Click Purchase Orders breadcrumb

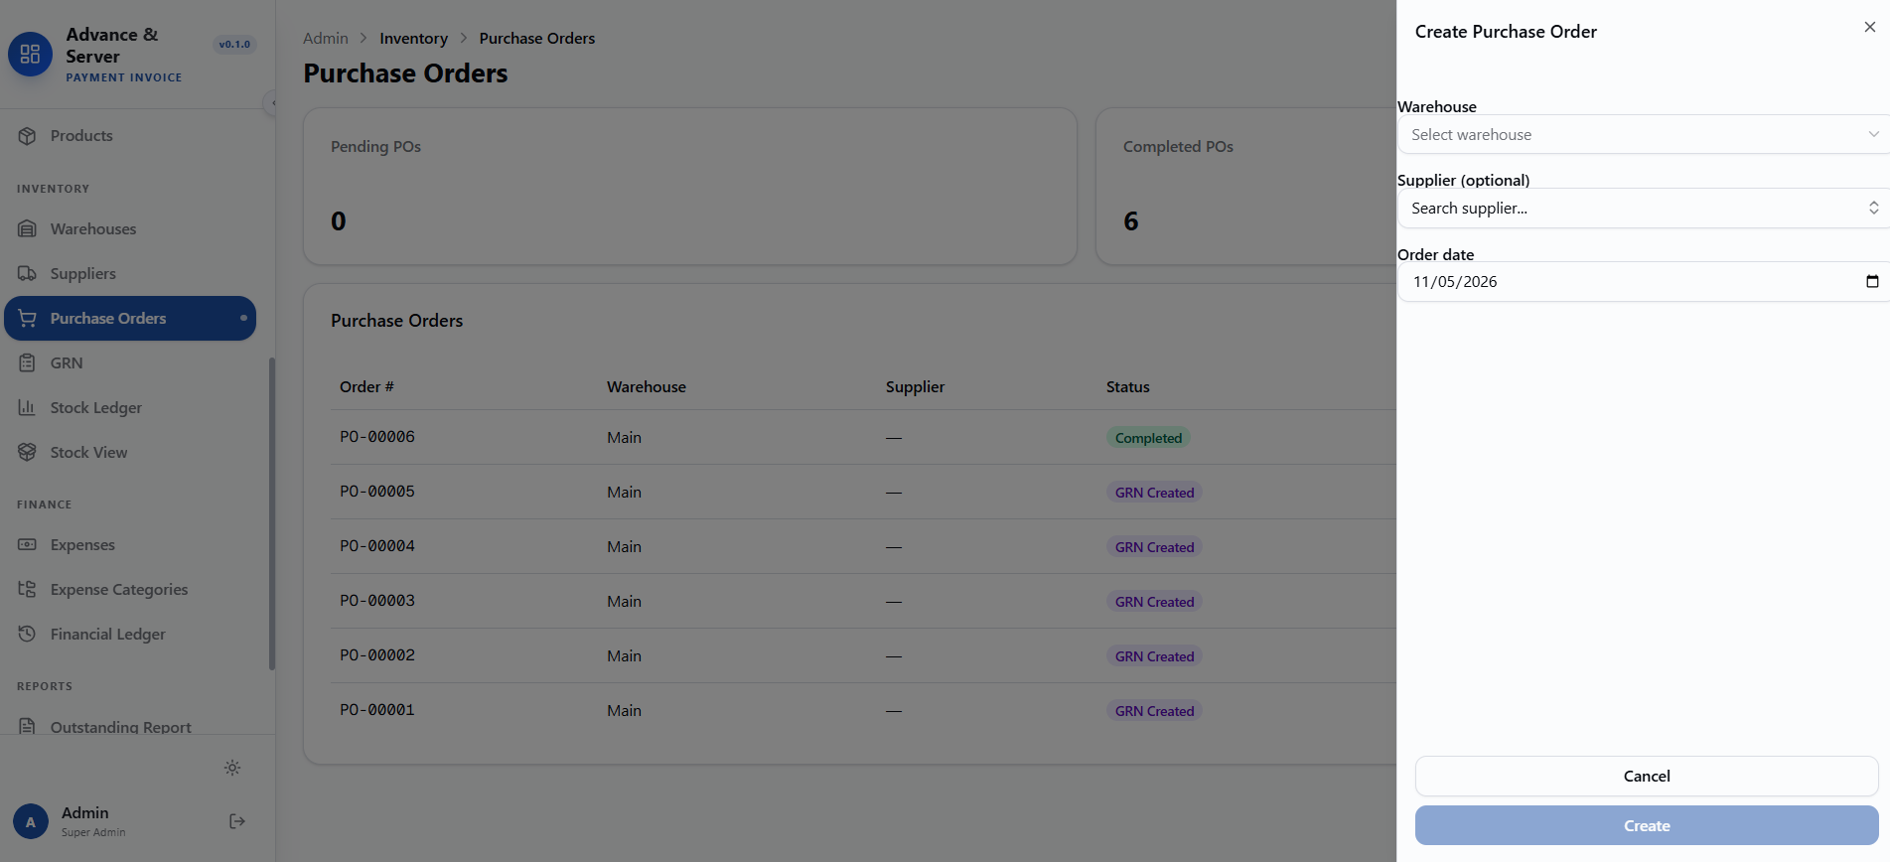(537, 39)
